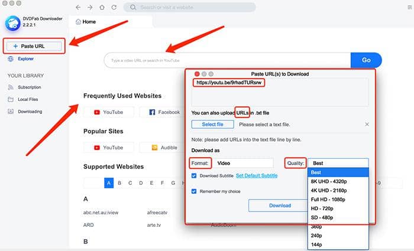Reload the page with refresh icon
This screenshot has height=251, width=414.
(x=114, y=7)
